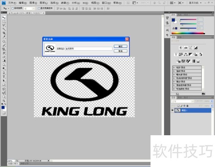This screenshot has height=167, width=215.
Task: Select the Horizontal Type tool
Action: point(4,77)
